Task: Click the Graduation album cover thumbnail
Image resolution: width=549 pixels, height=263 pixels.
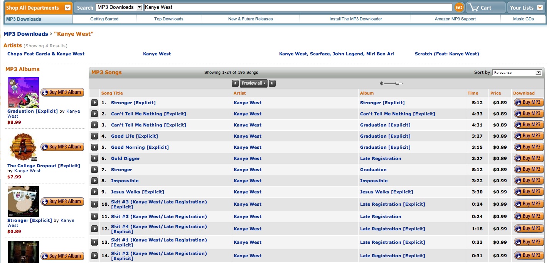Action: (24, 92)
